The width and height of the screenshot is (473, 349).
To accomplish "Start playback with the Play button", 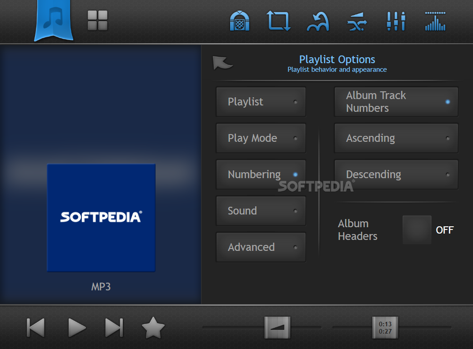I will coord(77,328).
